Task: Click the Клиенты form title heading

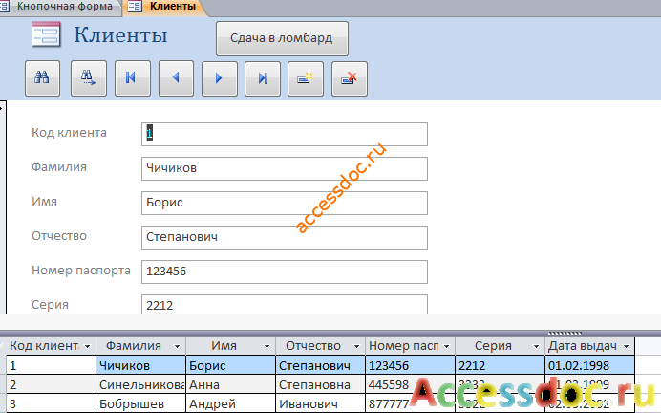Action: tap(120, 34)
